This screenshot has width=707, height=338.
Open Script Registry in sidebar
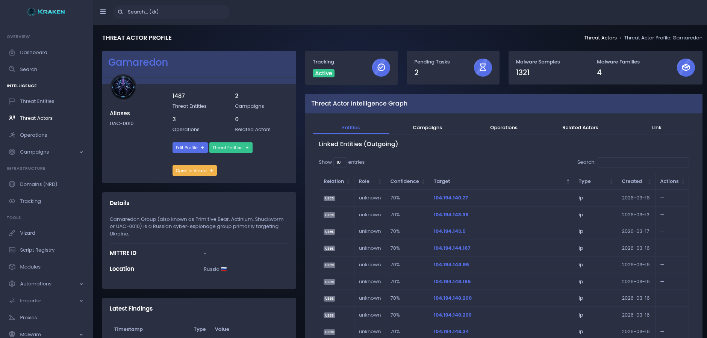37,250
